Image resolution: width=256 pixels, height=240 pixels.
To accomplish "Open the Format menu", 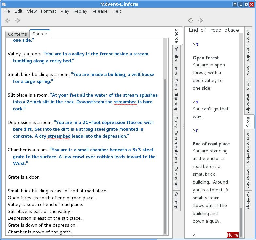I will click(x=48, y=11).
